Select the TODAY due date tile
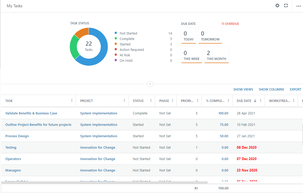 click(189, 35)
